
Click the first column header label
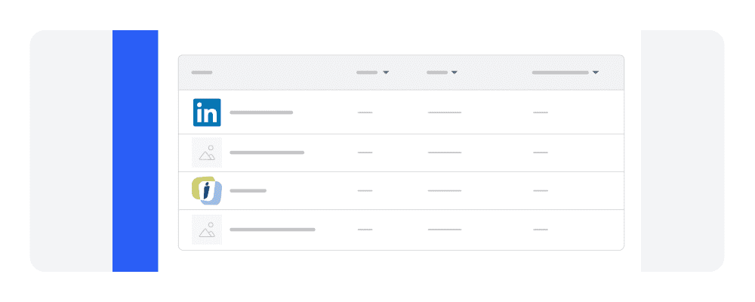pyautogui.click(x=202, y=72)
